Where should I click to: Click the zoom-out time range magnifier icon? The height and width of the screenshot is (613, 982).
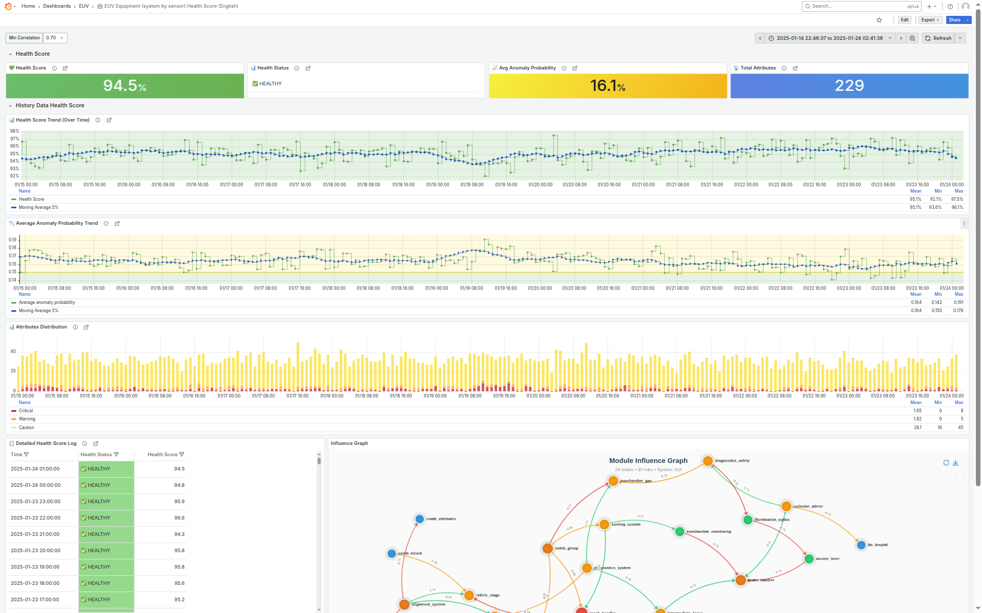(x=912, y=38)
